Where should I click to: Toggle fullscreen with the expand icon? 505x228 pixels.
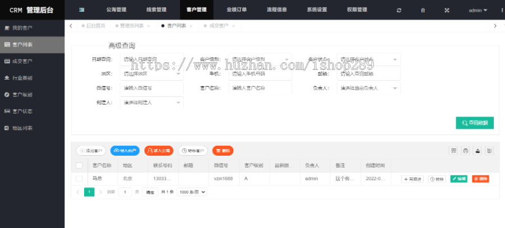tap(447, 10)
